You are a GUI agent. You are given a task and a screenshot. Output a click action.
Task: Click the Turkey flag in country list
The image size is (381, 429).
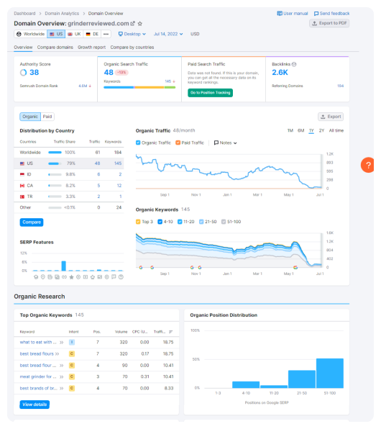pos(22,197)
